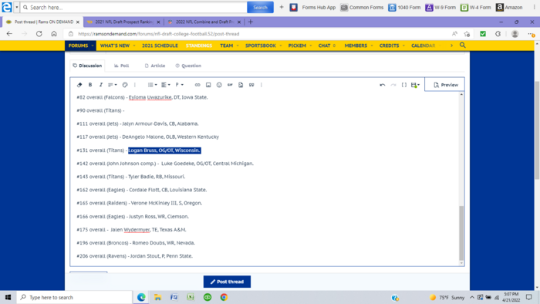Undo the last edit in the editor
Image resolution: width=540 pixels, height=304 pixels.
383,85
